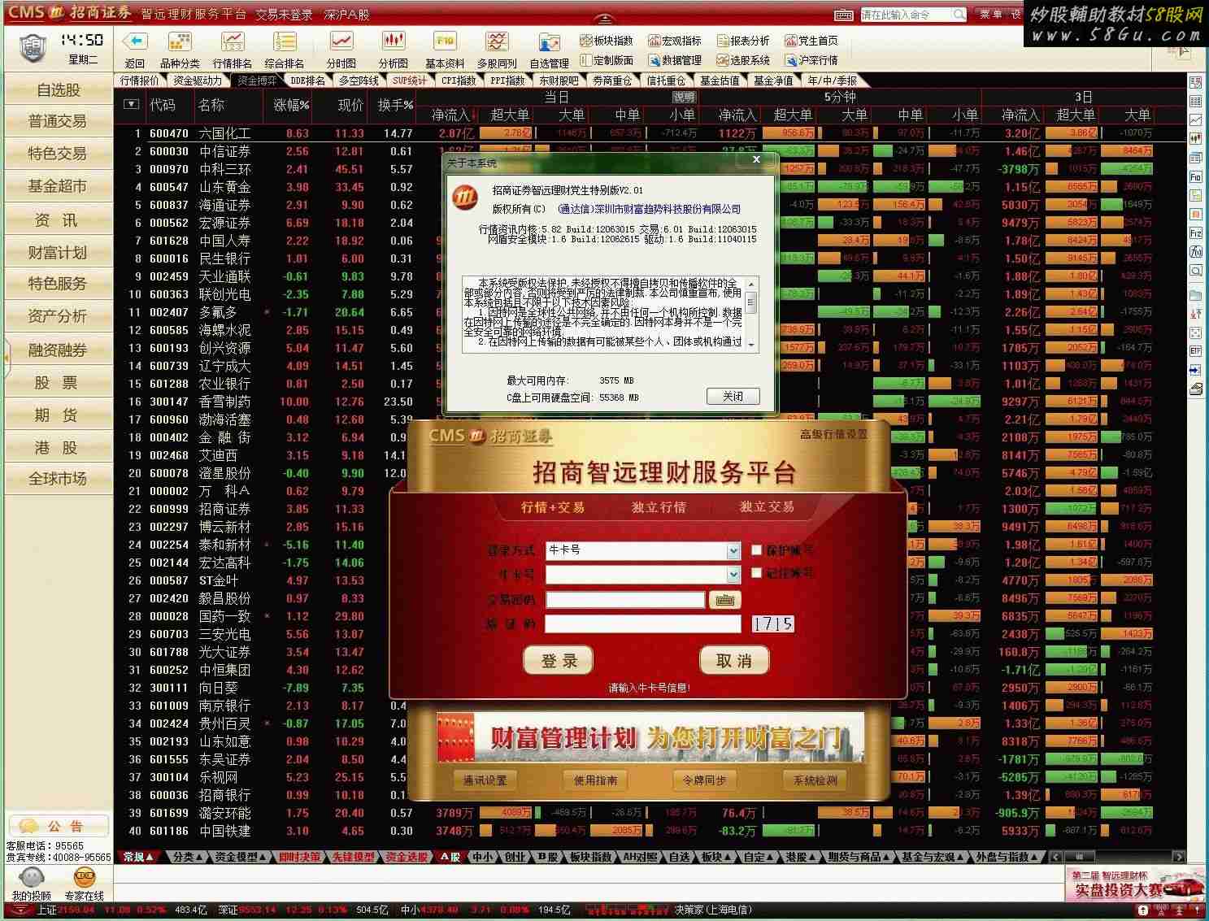Image resolution: width=1209 pixels, height=921 pixels.
Task: Click 说明 button in table header
Action: click(685, 97)
